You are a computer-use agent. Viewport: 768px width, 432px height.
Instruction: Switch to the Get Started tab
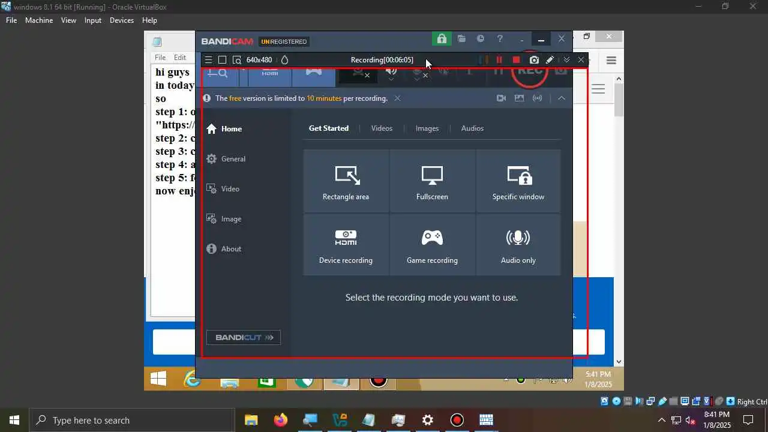(329, 128)
